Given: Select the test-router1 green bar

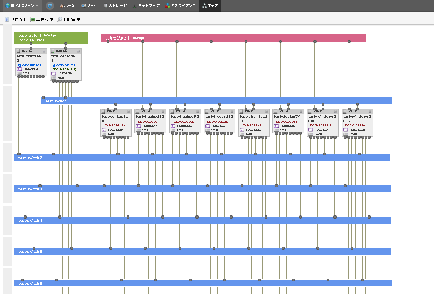Looking at the screenshot, I should click(x=51, y=37).
